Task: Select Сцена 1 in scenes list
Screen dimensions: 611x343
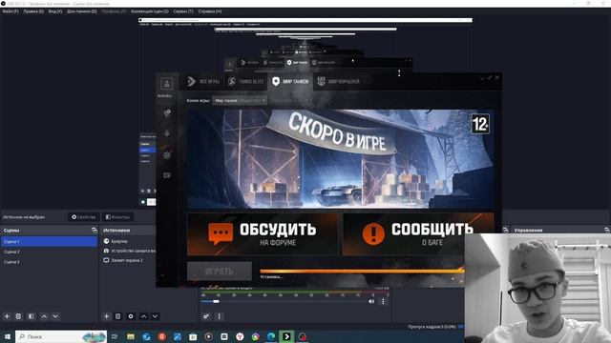Action: click(49, 241)
